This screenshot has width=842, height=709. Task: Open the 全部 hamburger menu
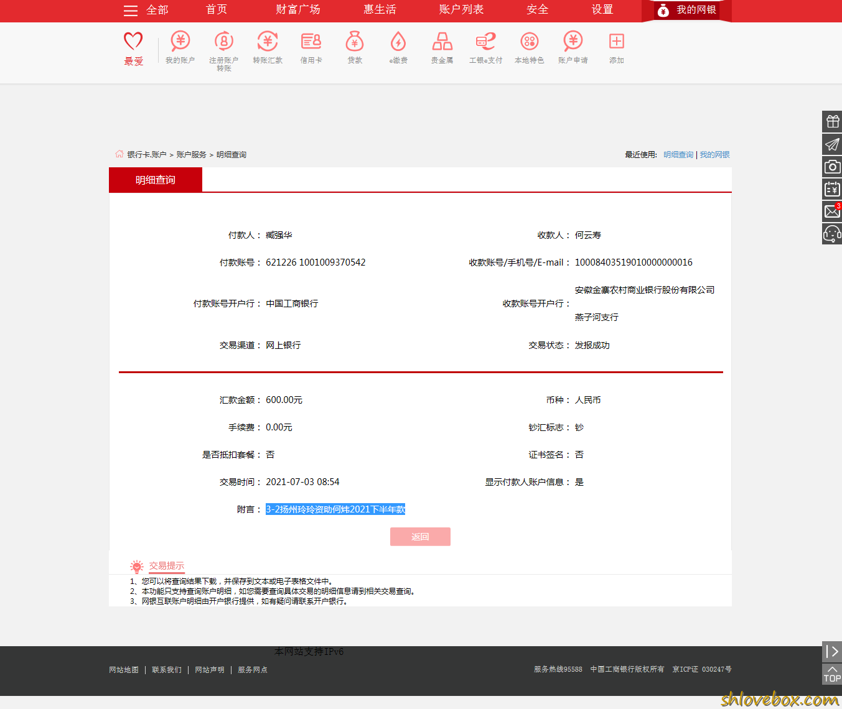click(146, 10)
